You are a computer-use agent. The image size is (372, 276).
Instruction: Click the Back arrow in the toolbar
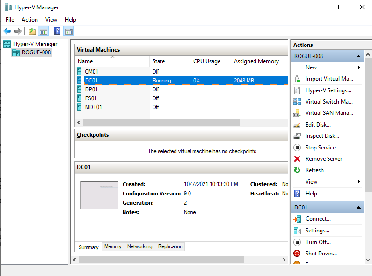coord(7,31)
